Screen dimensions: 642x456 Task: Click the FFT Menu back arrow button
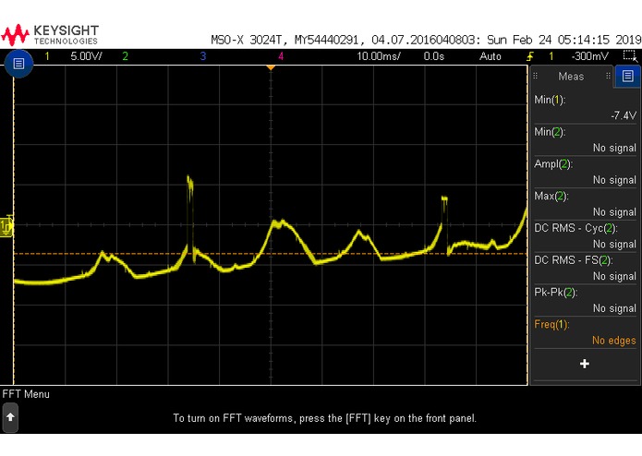pyautogui.click(x=11, y=417)
